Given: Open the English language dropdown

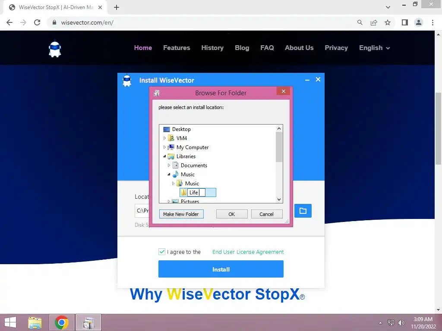Looking at the screenshot, I should pos(374,48).
